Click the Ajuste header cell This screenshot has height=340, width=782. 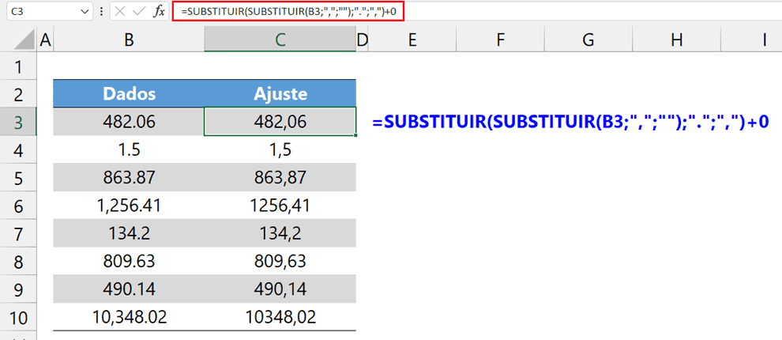pyautogui.click(x=280, y=93)
